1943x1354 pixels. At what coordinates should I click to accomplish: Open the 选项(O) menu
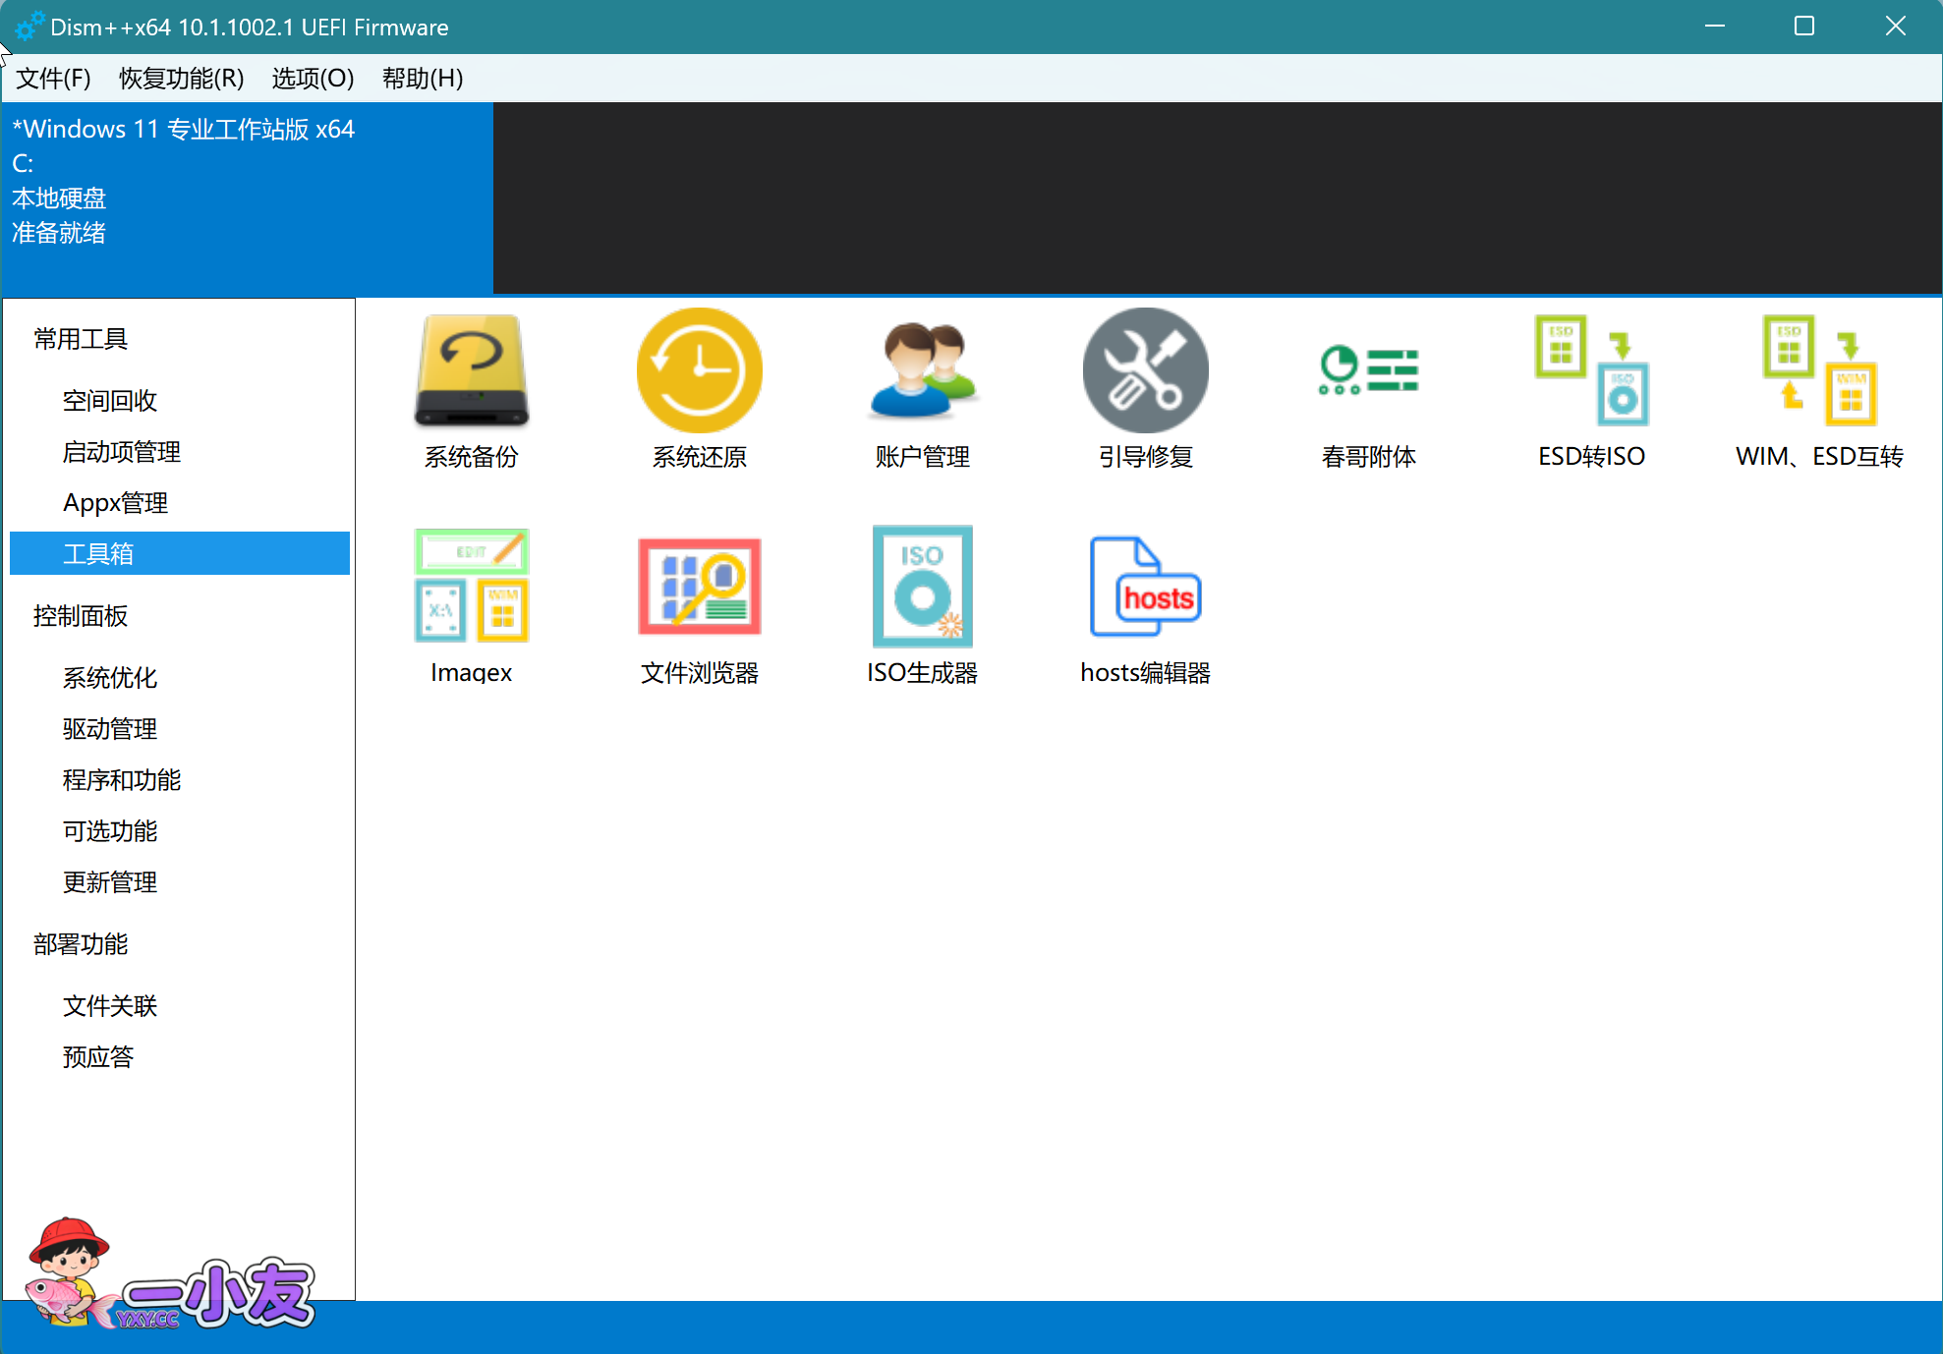click(312, 79)
